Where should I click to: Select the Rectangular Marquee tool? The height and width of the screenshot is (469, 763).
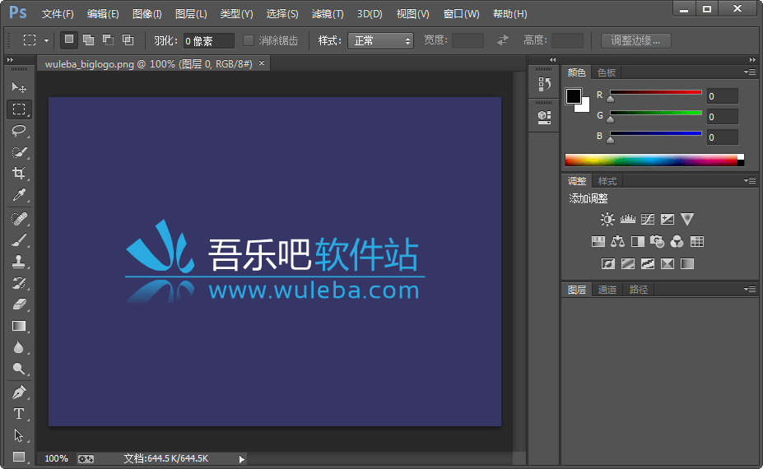tap(19, 109)
